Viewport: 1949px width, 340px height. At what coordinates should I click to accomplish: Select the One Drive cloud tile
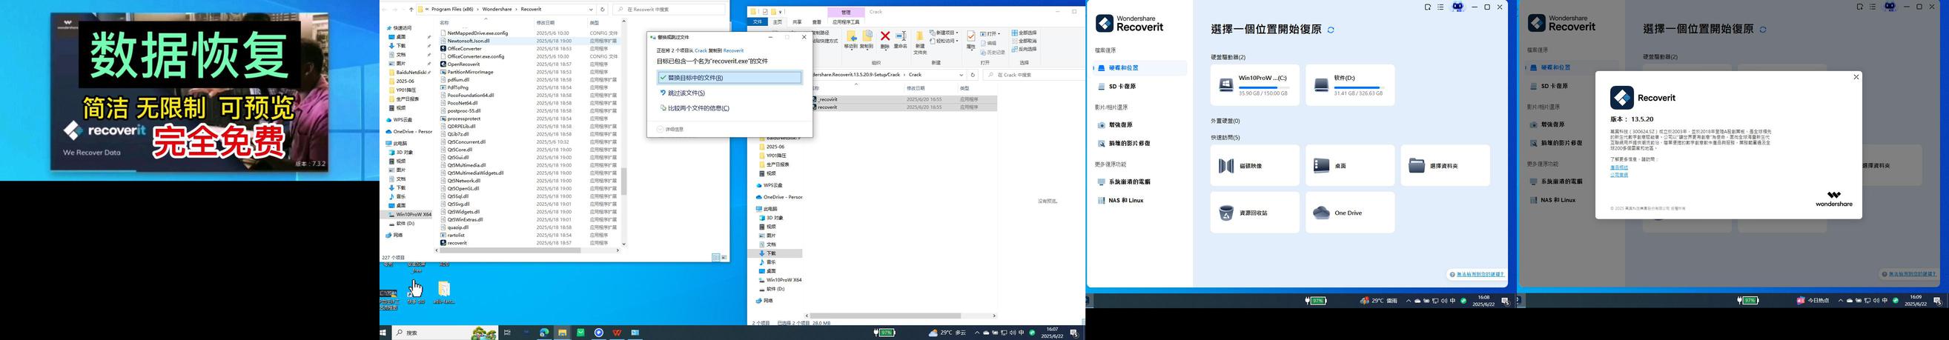[1350, 213]
